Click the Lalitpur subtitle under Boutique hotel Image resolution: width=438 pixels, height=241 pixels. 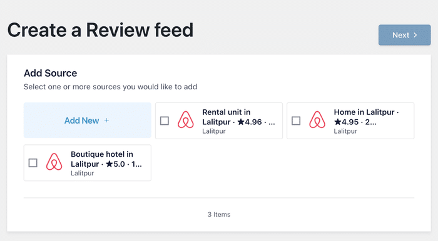click(x=83, y=174)
